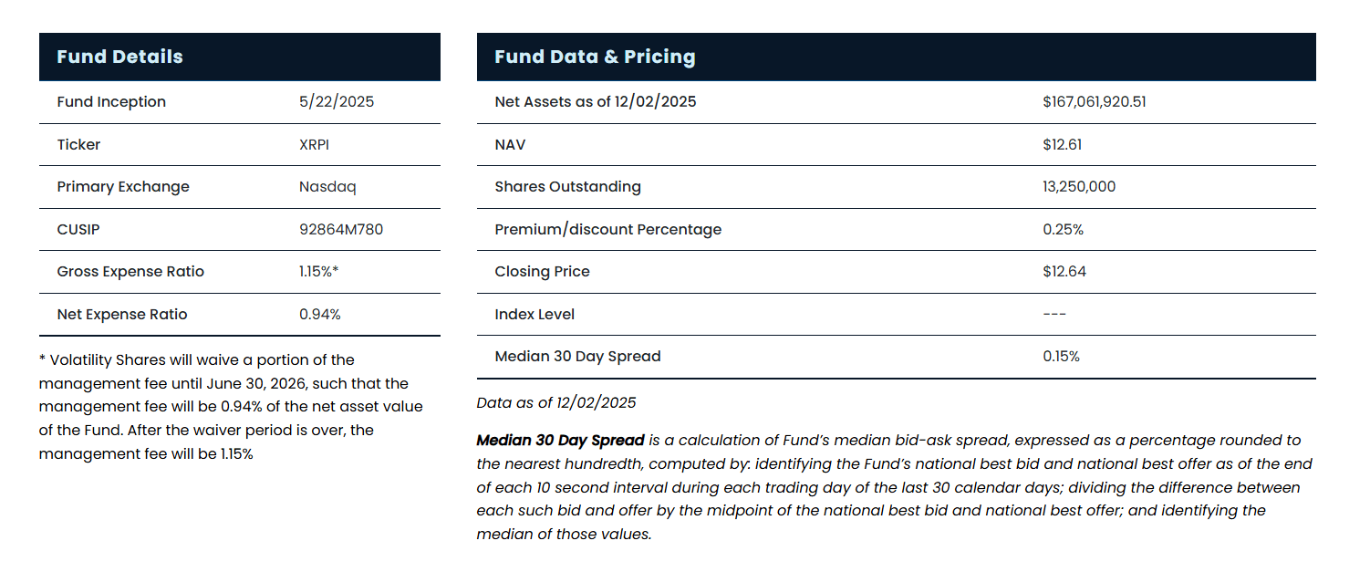Click the CUSIP number 92864M780

click(341, 229)
